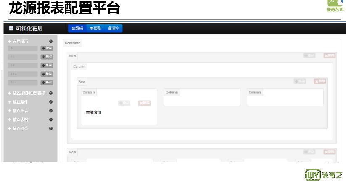Focus the layout field showing 8 4
This screenshot has height=182, width=346.
coord(23,65)
